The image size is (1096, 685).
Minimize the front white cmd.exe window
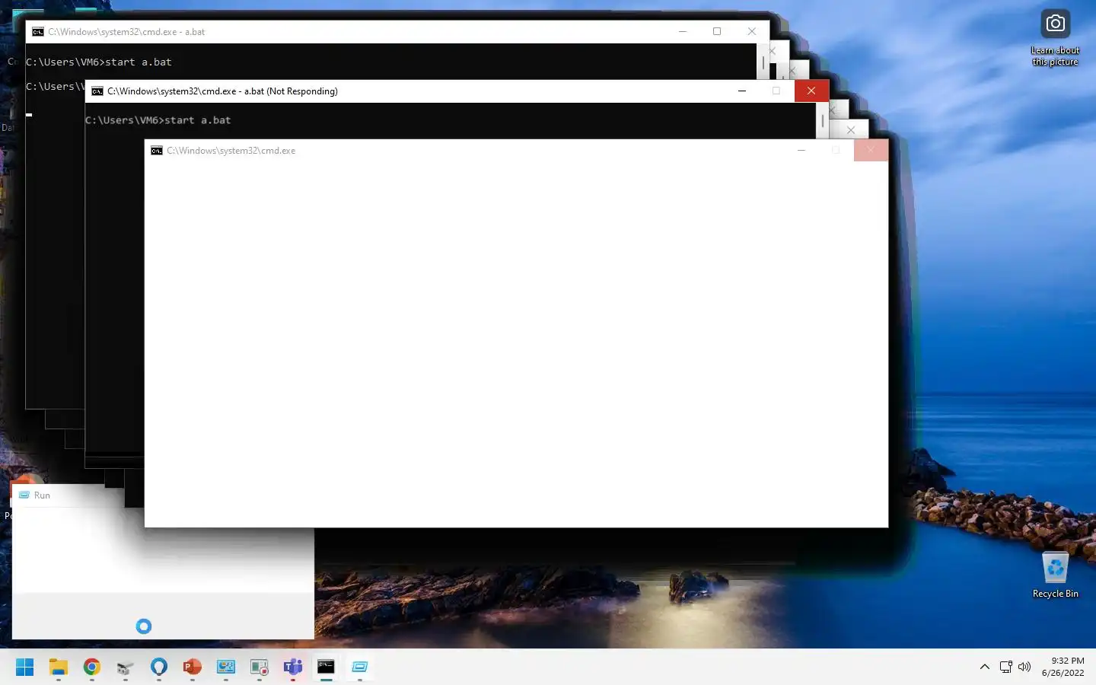[x=801, y=151]
